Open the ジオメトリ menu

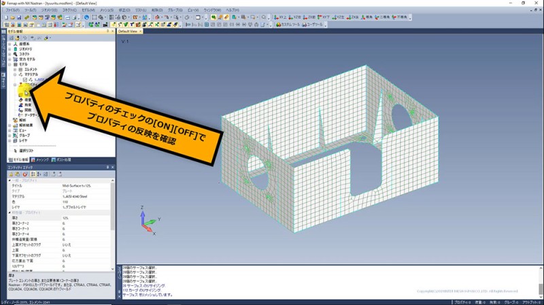click(x=49, y=10)
